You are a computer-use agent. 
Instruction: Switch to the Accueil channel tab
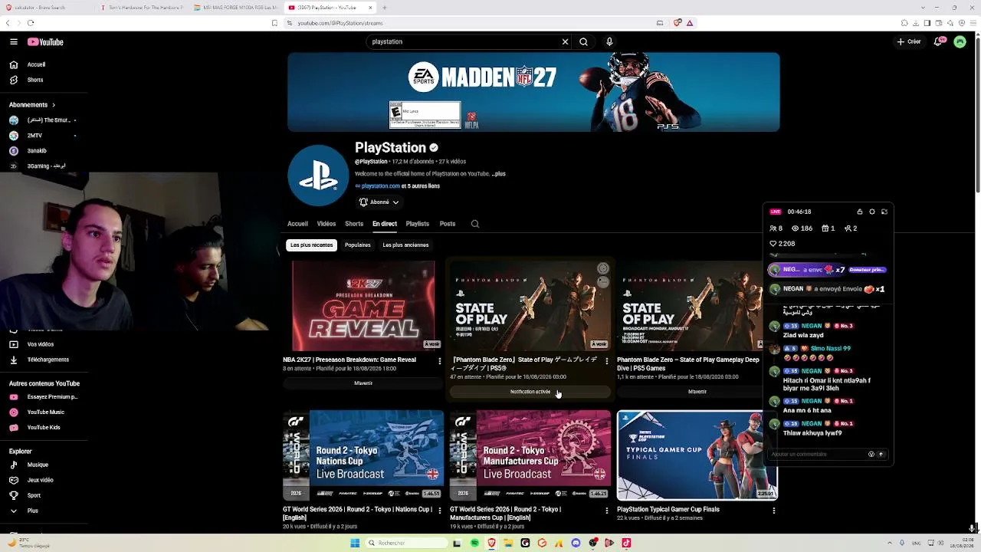(297, 224)
